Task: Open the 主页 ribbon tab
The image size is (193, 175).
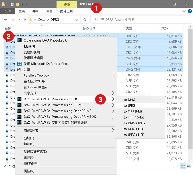Action: pos(22,11)
